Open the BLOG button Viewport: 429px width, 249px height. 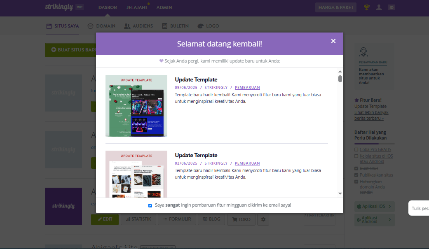[x=211, y=219]
